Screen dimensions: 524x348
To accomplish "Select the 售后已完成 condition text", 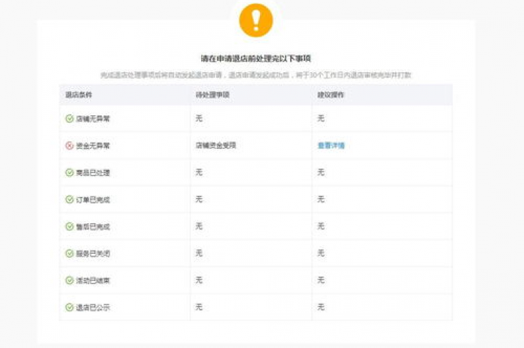I will 93,227.
